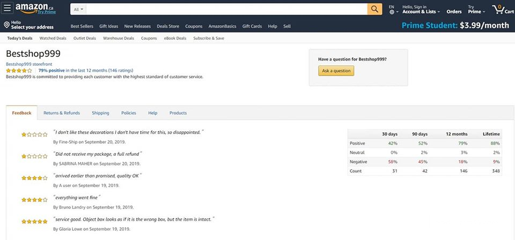Go to the Watched Deals section

pos(53,38)
